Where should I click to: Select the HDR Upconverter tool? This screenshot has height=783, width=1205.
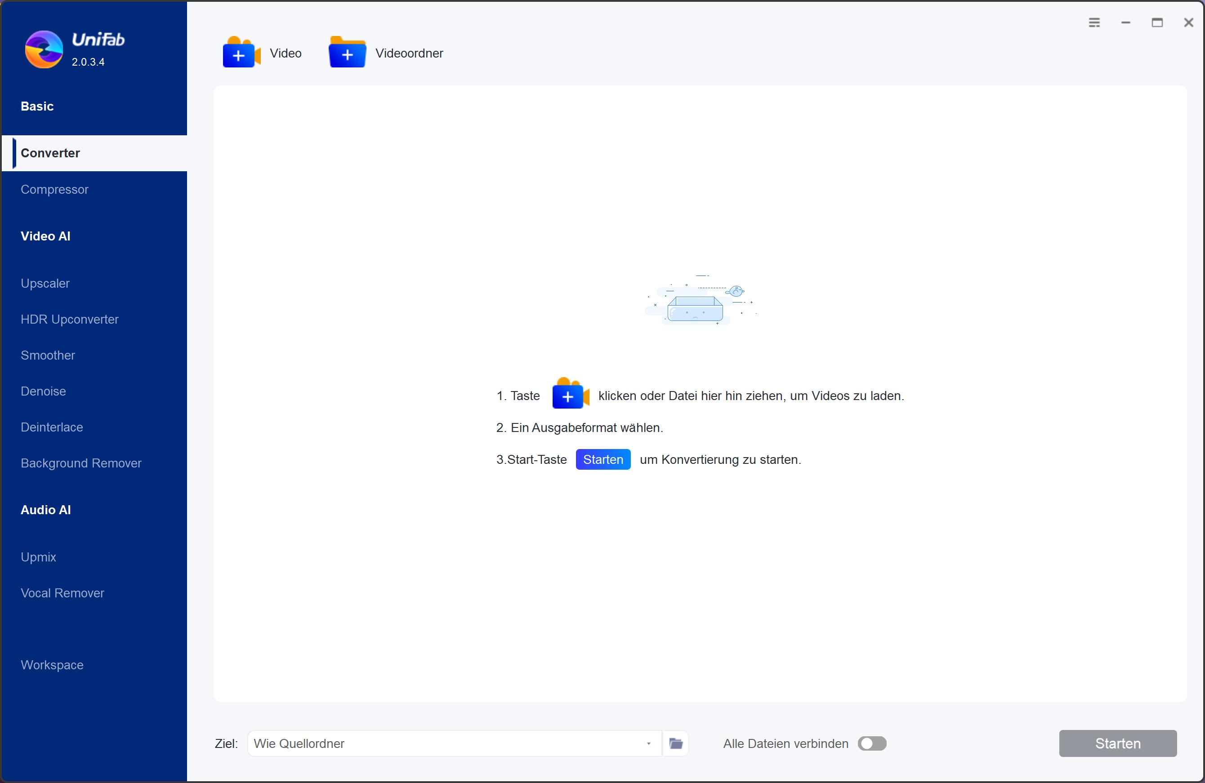coord(69,319)
